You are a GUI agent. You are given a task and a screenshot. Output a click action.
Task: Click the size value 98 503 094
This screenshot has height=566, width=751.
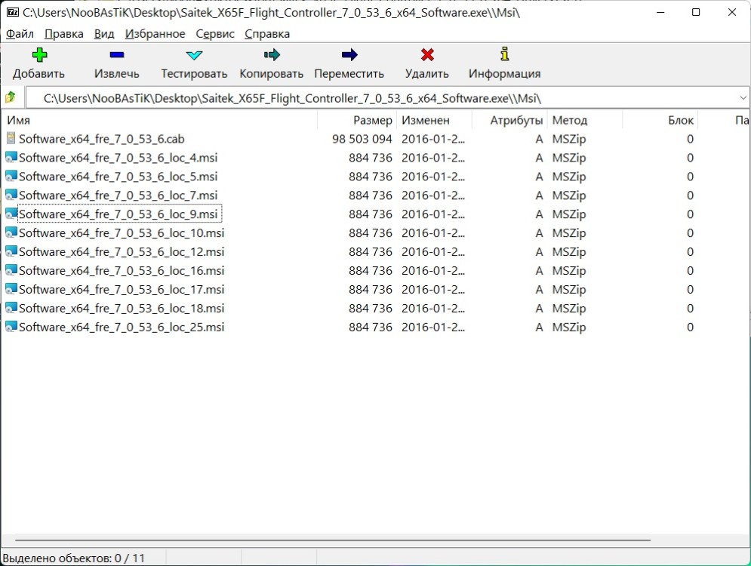pos(362,139)
